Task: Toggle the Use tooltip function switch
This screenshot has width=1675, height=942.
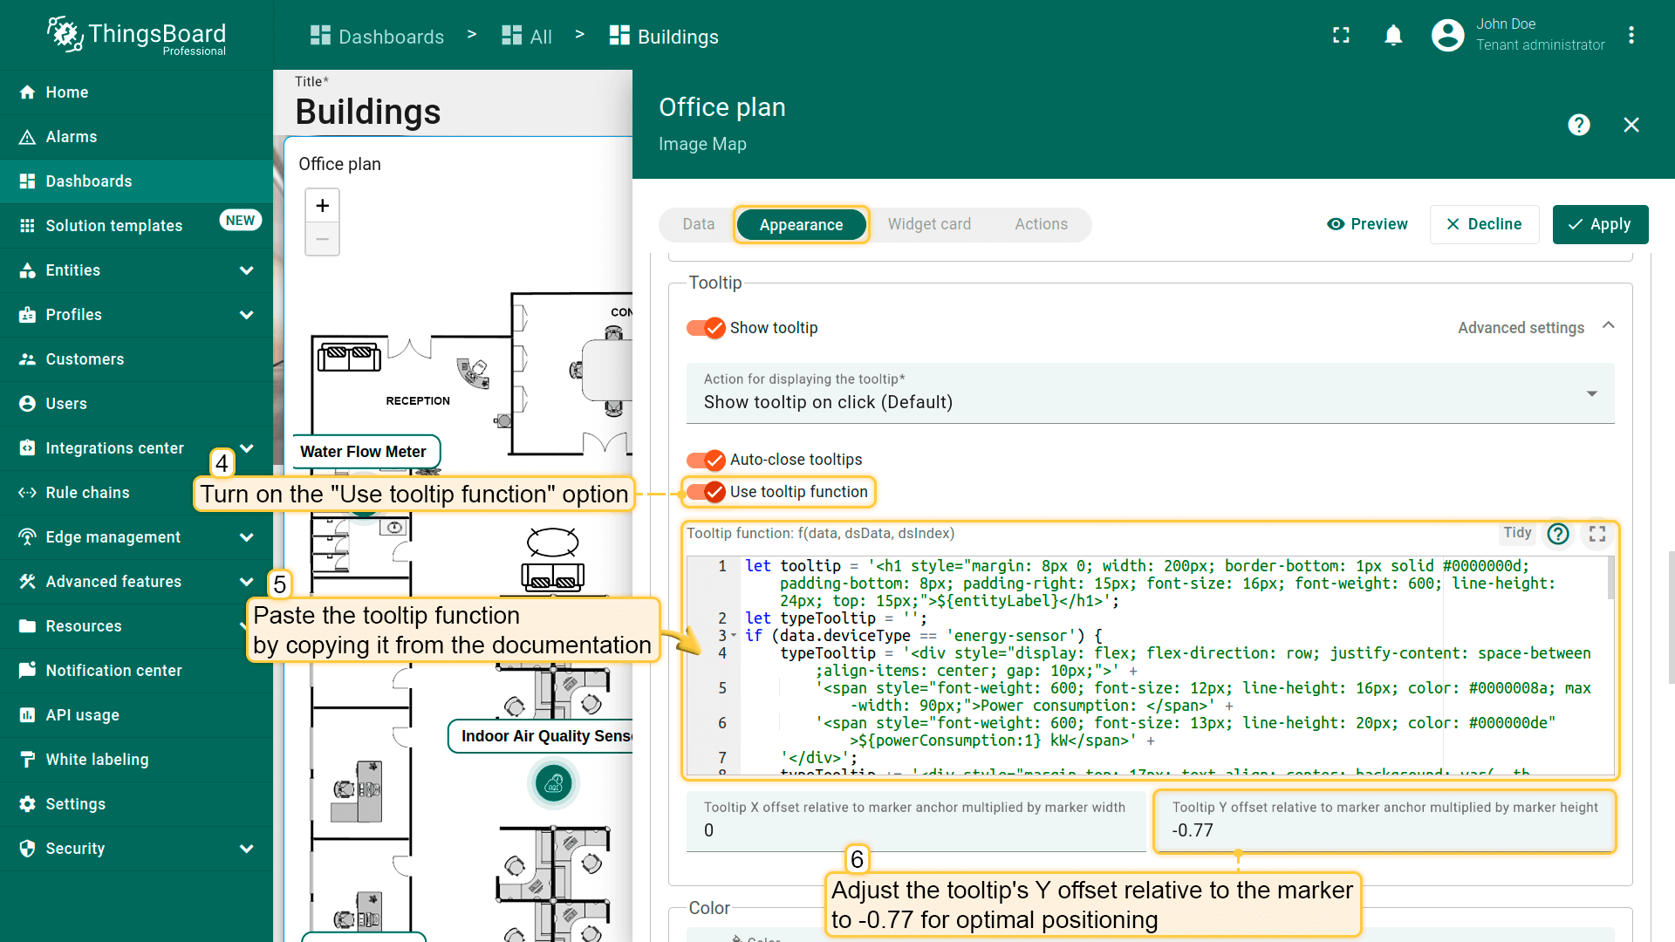Action: [x=706, y=492]
